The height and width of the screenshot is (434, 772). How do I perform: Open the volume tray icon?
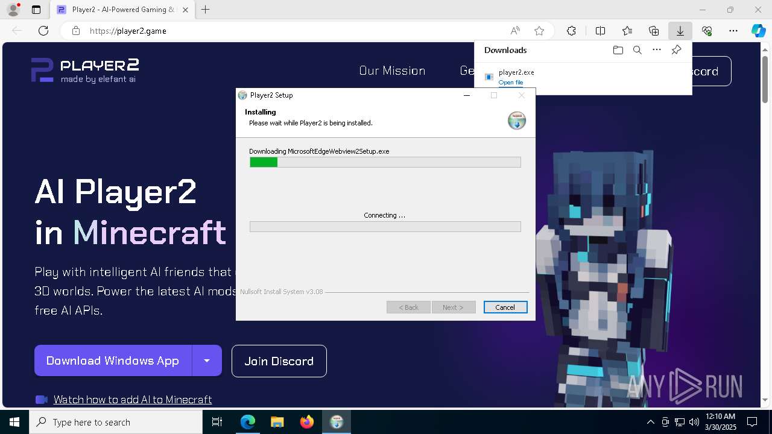[694, 422]
